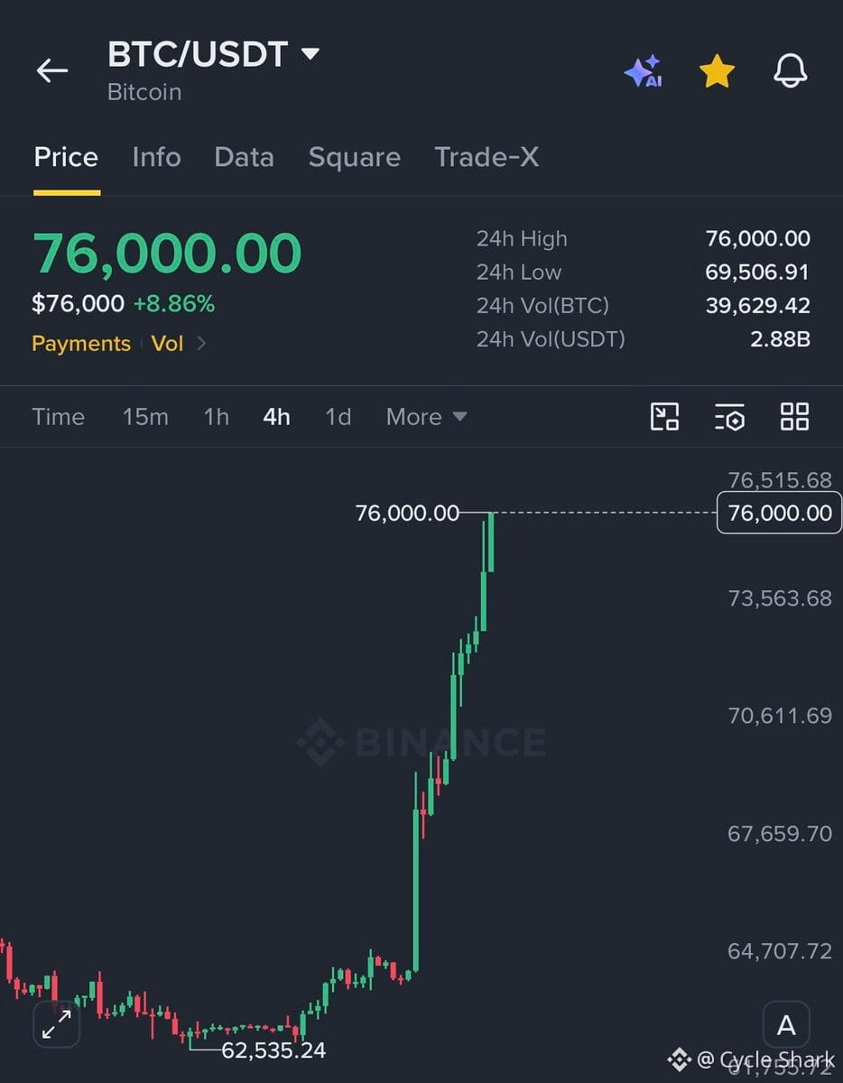
Task: Tap the 76,000.00 current price marker
Action: click(779, 513)
